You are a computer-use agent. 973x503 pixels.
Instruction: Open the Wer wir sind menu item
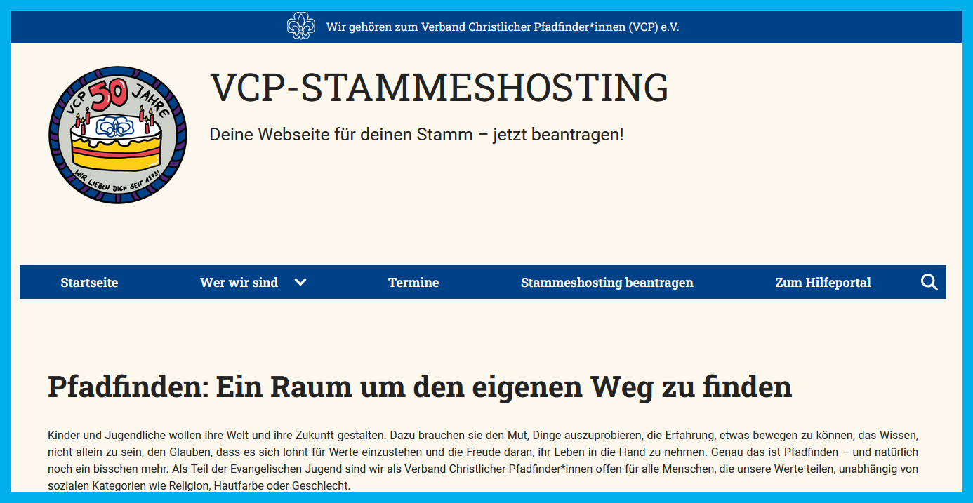(x=239, y=283)
